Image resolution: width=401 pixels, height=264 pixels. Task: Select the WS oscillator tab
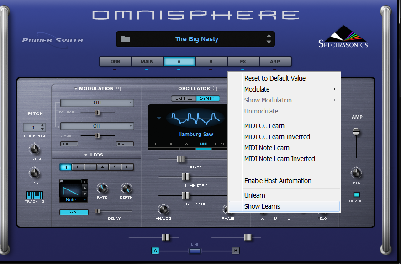tap(188, 144)
